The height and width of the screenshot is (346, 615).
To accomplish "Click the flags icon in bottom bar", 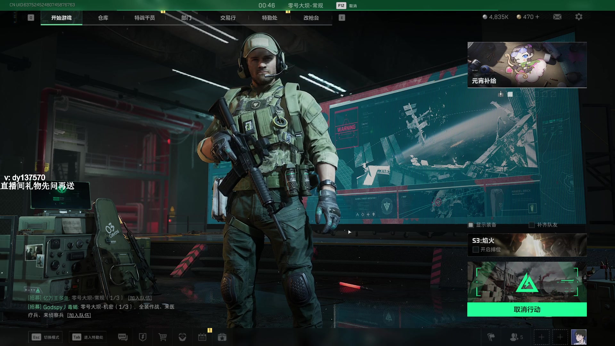I will point(491,337).
